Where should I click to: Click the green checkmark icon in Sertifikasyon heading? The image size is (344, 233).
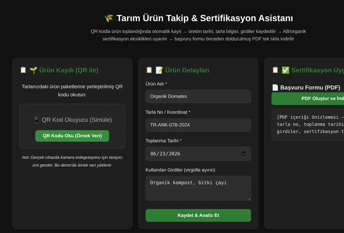coord(286,70)
